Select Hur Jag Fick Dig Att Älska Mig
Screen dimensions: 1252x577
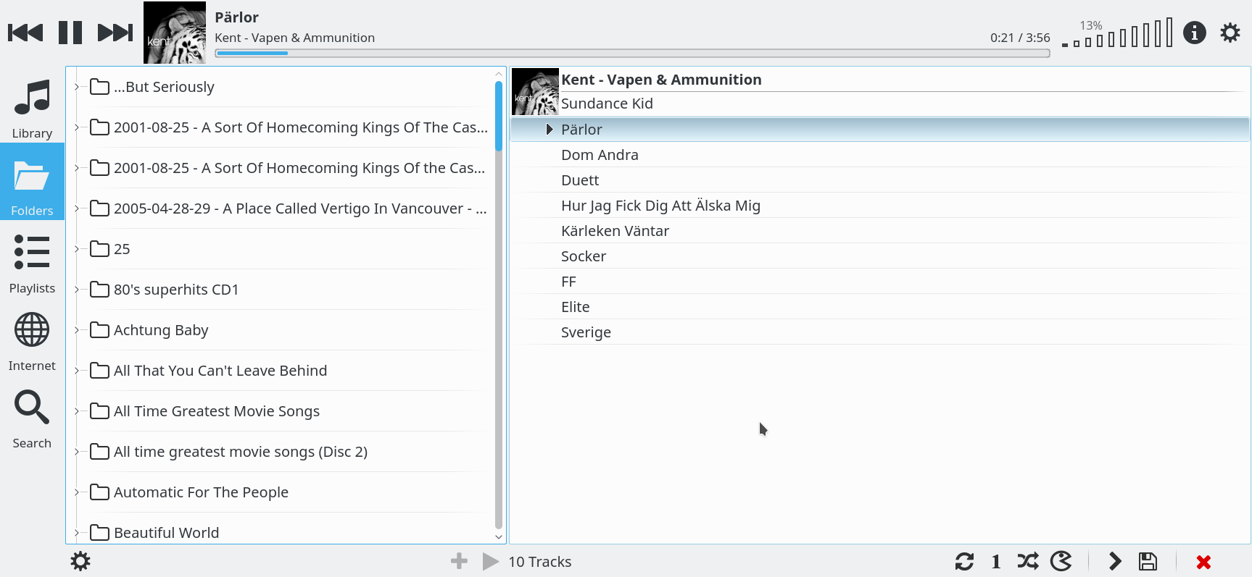[x=880, y=206]
